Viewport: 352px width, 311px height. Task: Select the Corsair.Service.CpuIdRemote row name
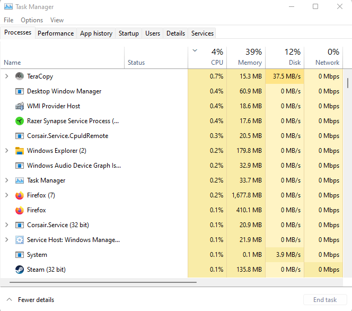67,136
